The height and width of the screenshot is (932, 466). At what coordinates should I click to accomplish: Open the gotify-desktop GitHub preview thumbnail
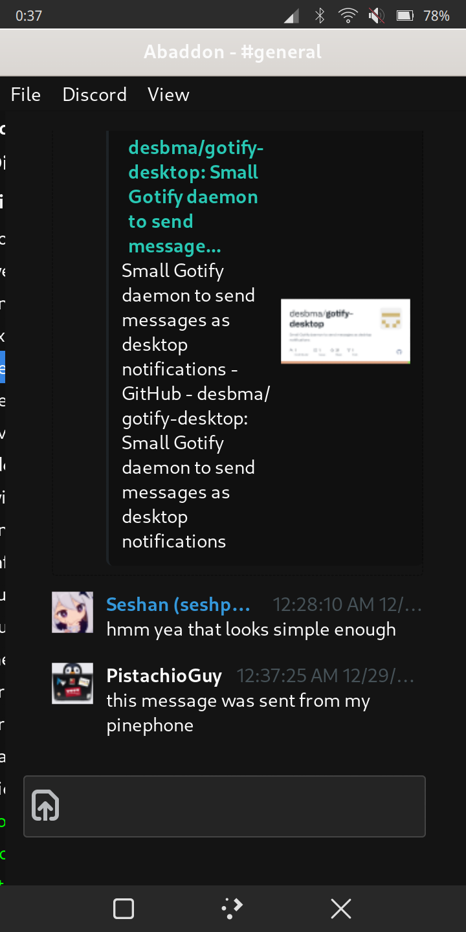click(x=346, y=331)
